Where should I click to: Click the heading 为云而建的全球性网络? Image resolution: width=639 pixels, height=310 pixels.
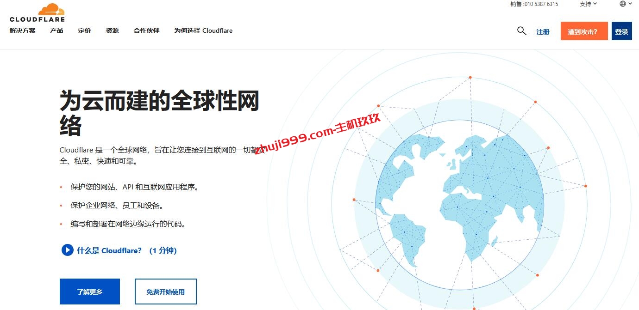point(159,113)
